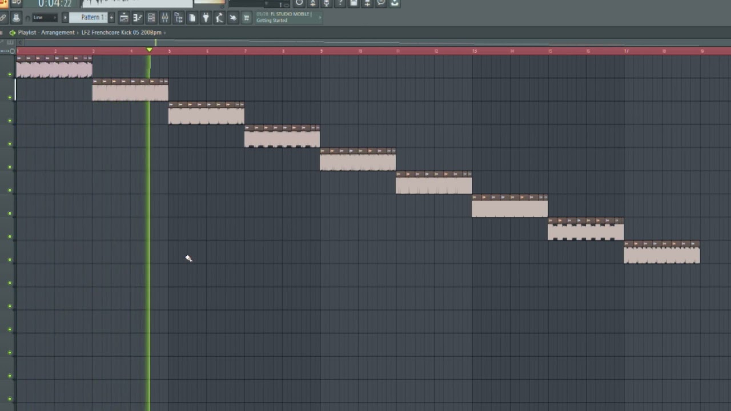Select the clip on track 9 at bar 17
Image resolution: width=731 pixels, height=411 pixels.
coord(662,252)
